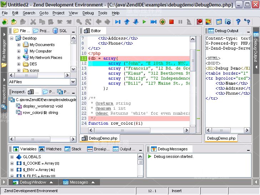This screenshot has width=260, height=195.
Task: Open the Project menu
Action: pyautogui.click(x=58, y=13)
